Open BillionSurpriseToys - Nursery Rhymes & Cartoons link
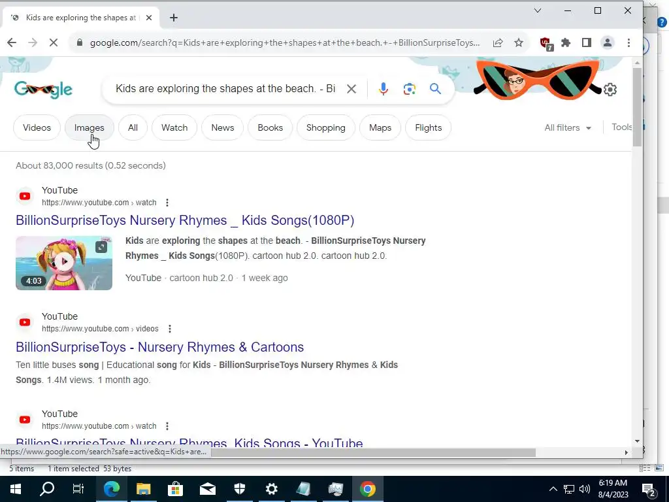Screen dimensions: 669x502 (159, 347)
